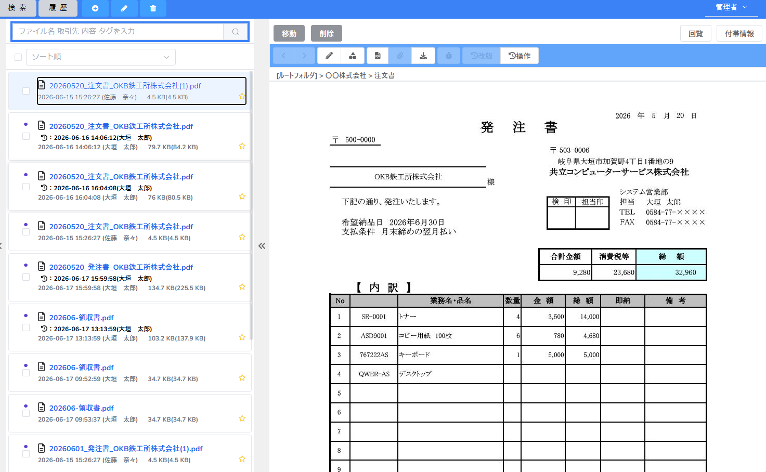This screenshot has height=472, width=766.
Task: Click 〇〇株式会社 in the breadcrumb
Action: click(x=346, y=76)
